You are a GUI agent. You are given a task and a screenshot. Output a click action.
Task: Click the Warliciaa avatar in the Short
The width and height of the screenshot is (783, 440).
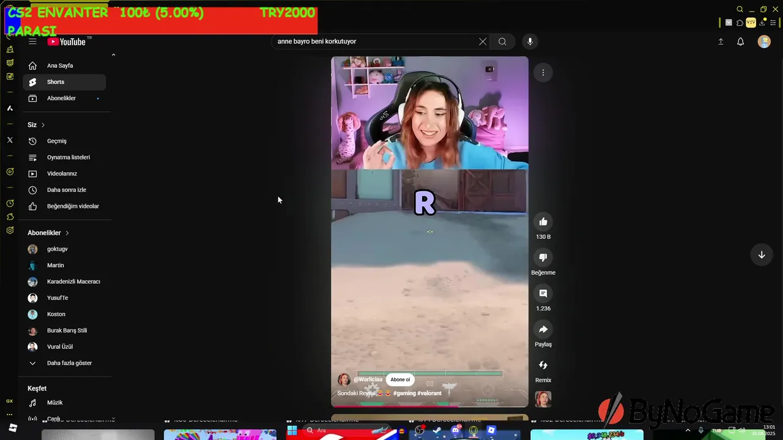click(x=344, y=380)
